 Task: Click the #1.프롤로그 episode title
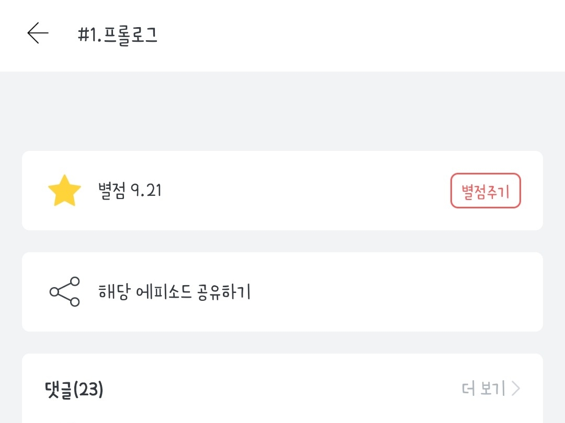118,35
